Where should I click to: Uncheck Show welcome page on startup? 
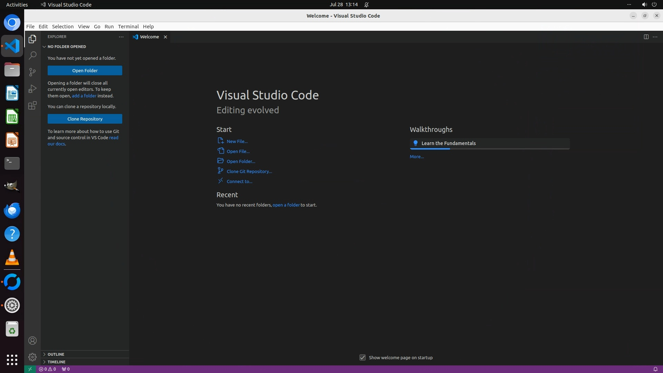362,357
